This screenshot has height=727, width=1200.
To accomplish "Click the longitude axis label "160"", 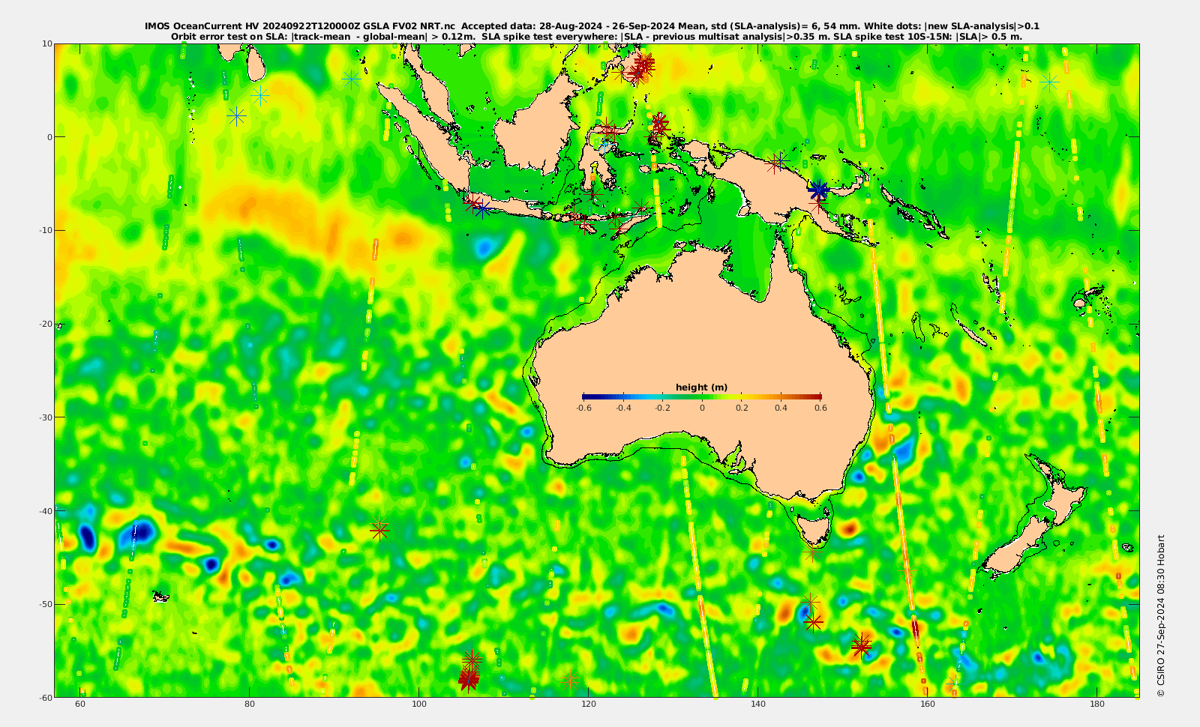I will [x=928, y=705].
